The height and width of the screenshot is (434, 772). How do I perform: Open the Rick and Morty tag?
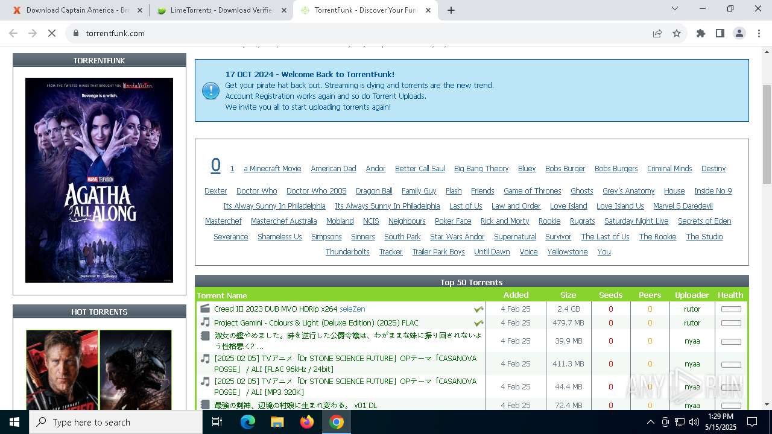[x=505, y=221]
